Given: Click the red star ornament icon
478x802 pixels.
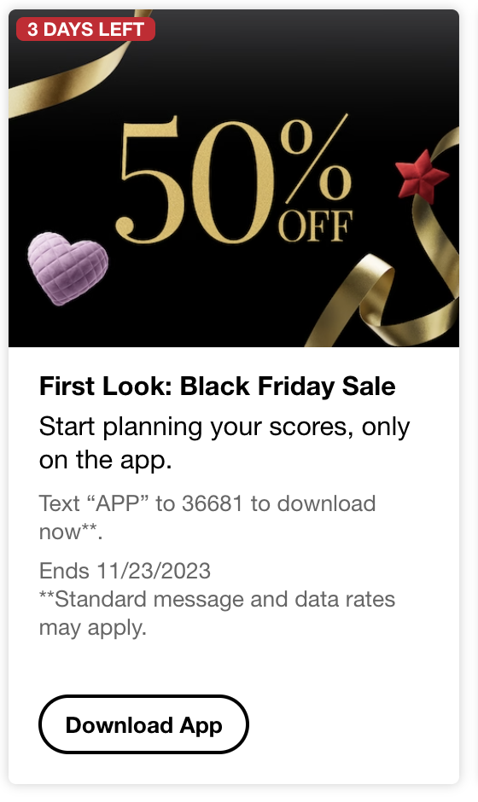Looking at the screenshot, I should click(x=421, y=175).
